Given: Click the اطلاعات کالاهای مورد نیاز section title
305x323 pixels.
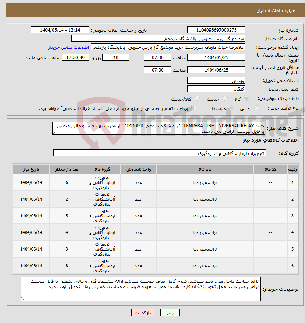Looking at the screenshot, I should point(271,140).
